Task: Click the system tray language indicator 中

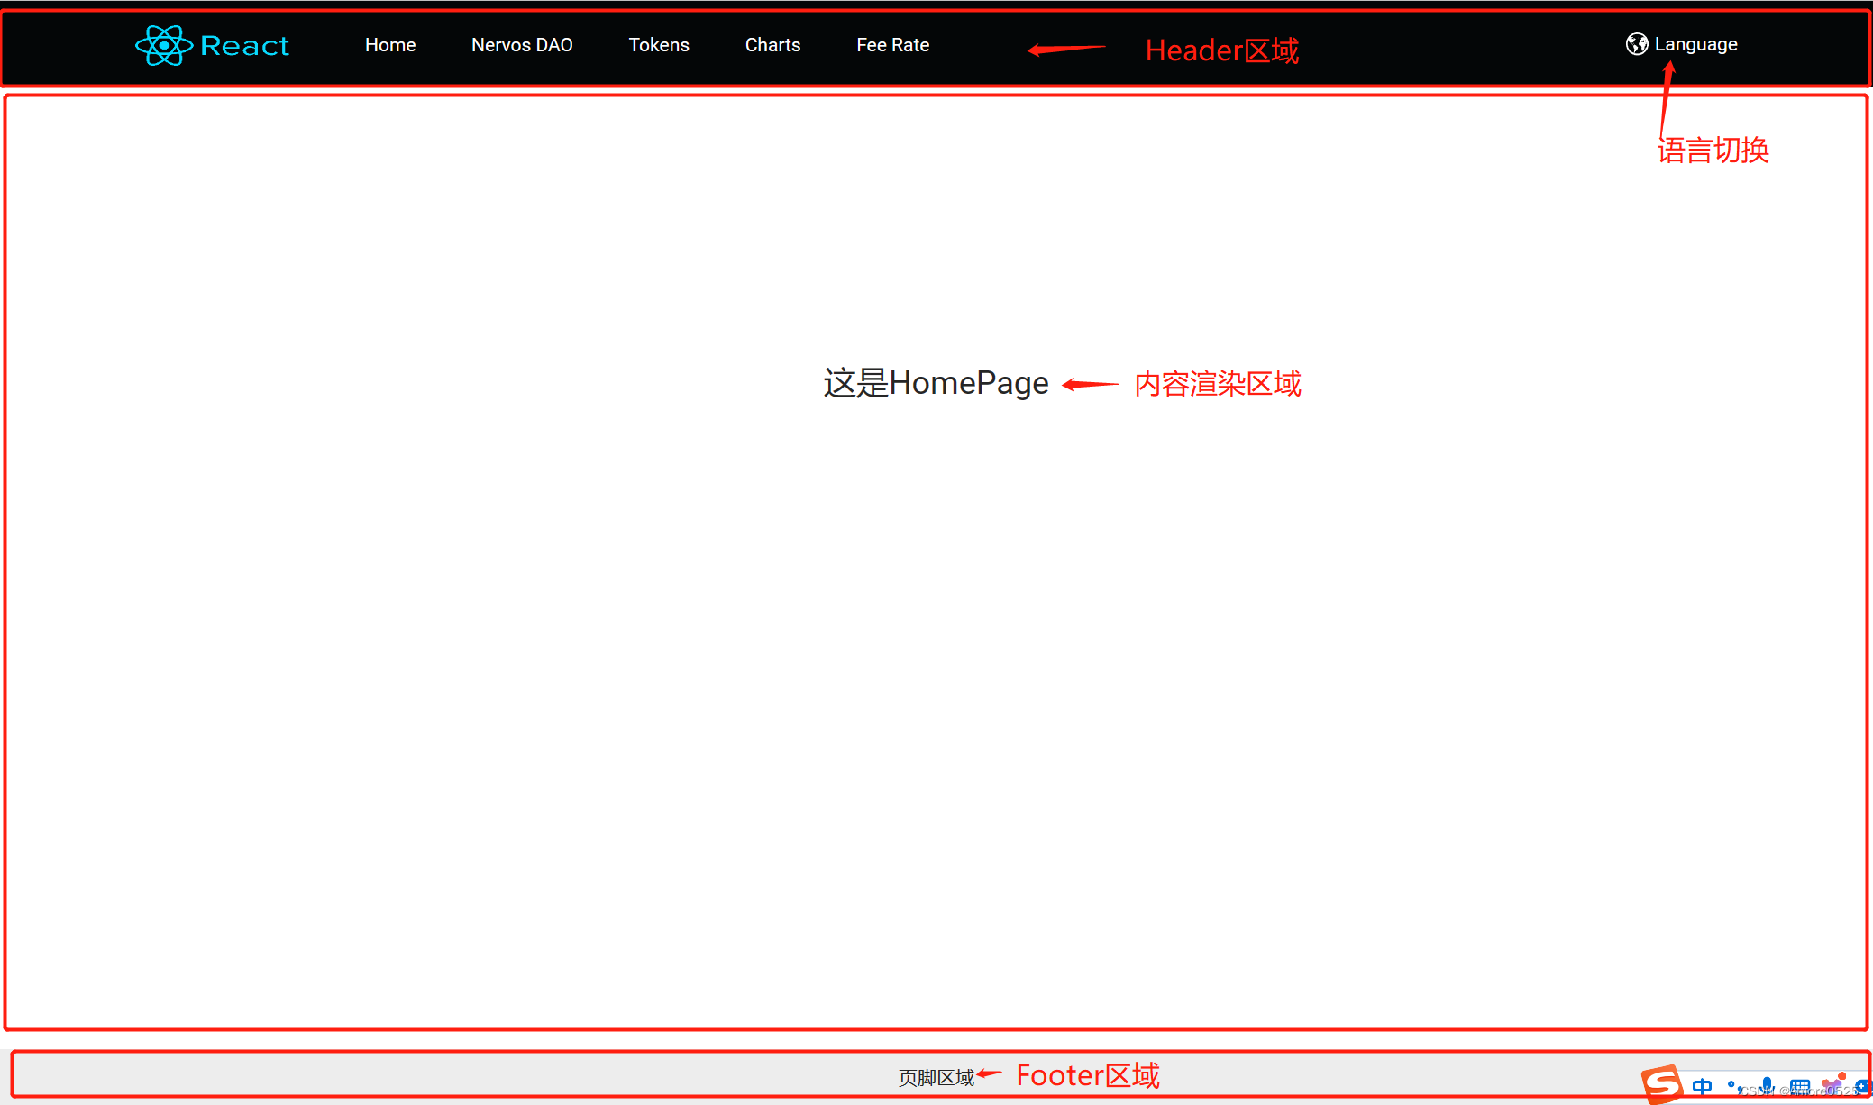Action: tap(1702, 1085)
